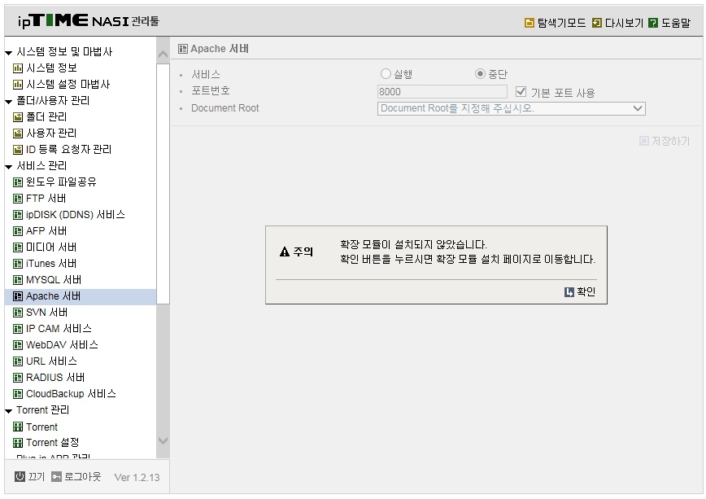Click the ipTIME NAS1 관리툴 logo
The height and width of the screenshot is (499, 706).
[88, 20]
